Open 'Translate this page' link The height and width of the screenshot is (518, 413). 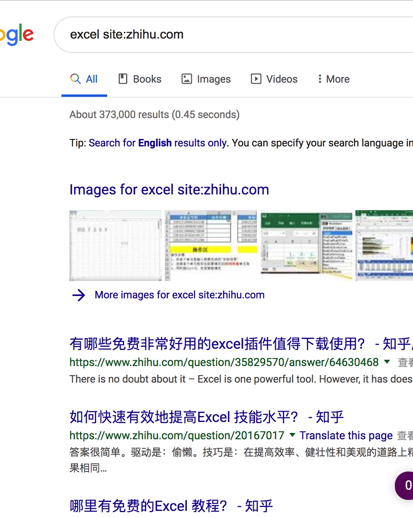pos(346,435)
